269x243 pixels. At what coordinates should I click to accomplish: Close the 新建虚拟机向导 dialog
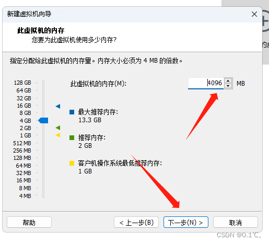pyautogui.click(x=254, y=14)
